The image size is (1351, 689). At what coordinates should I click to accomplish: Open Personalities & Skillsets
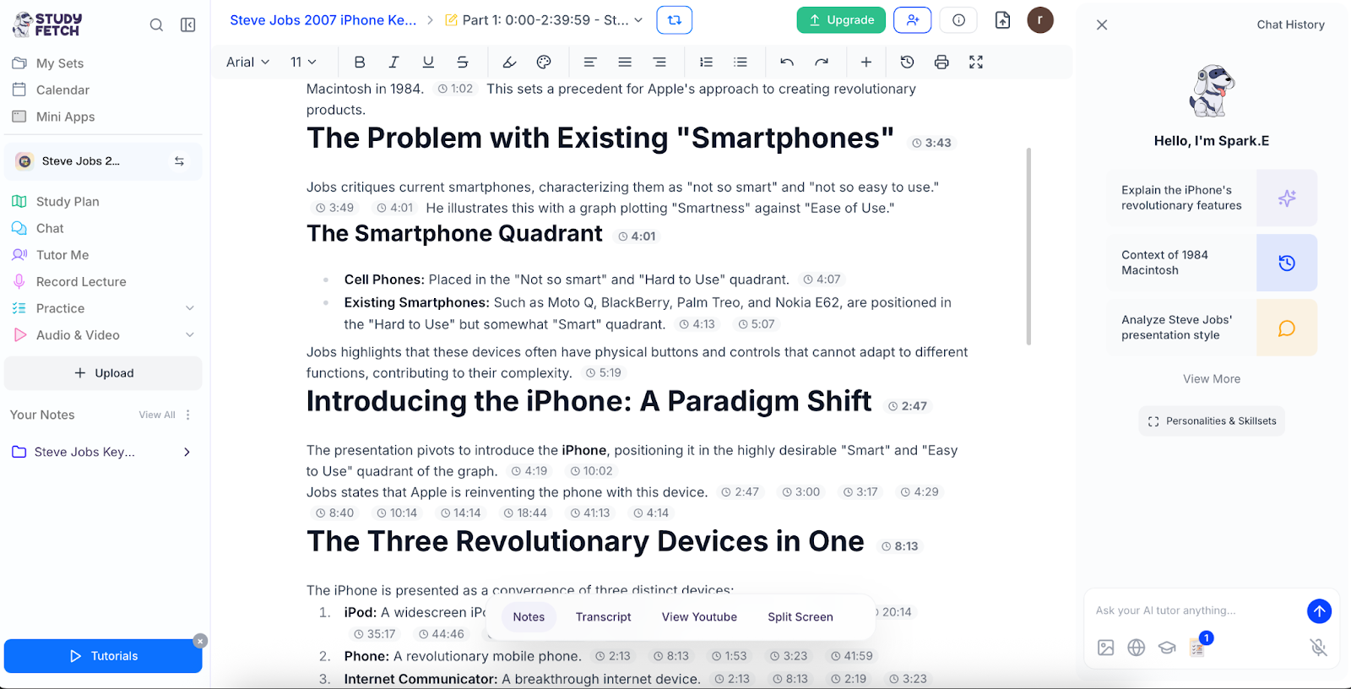tap(1212, 421)
